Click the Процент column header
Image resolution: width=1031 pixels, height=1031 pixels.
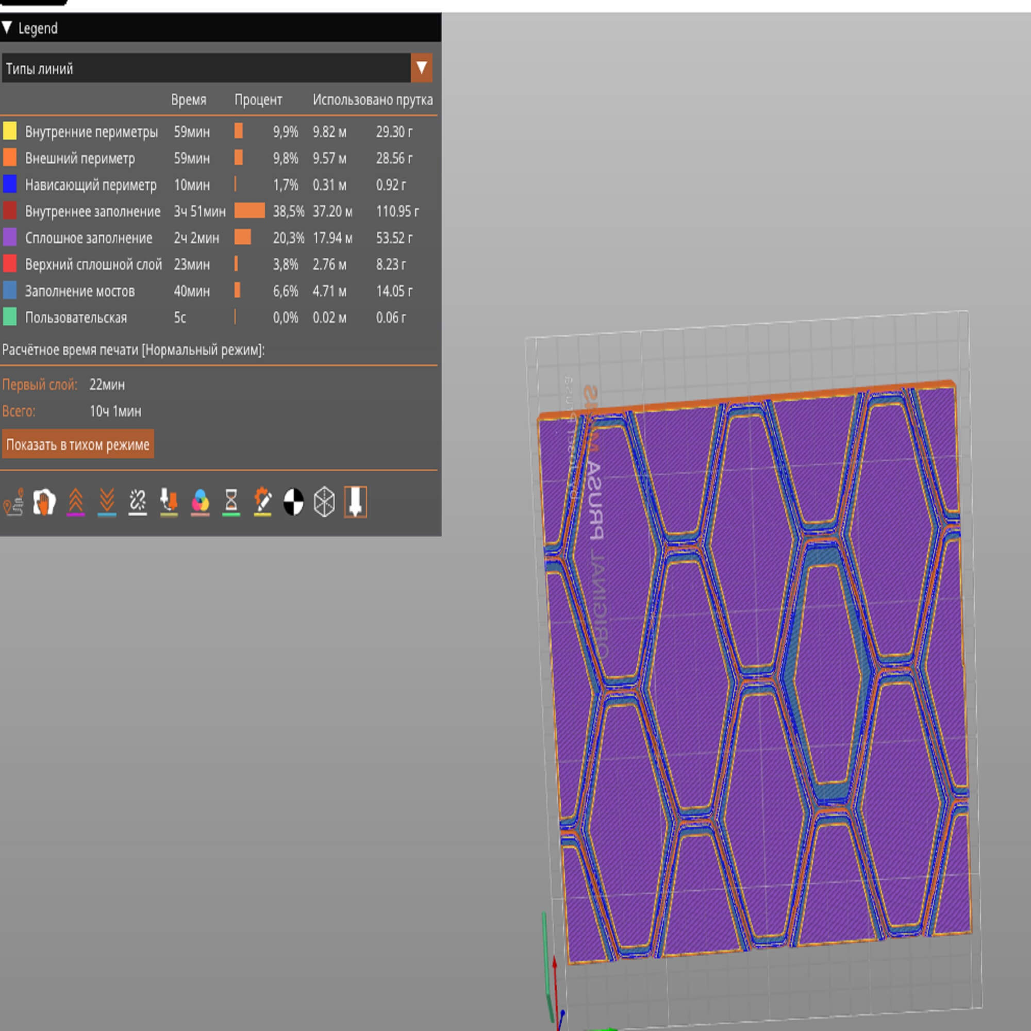coord(258,100)
